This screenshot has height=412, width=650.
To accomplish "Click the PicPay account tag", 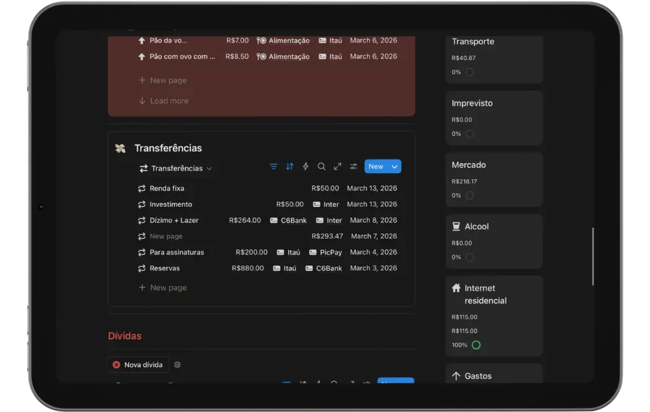I will click(x=326, y=253).
